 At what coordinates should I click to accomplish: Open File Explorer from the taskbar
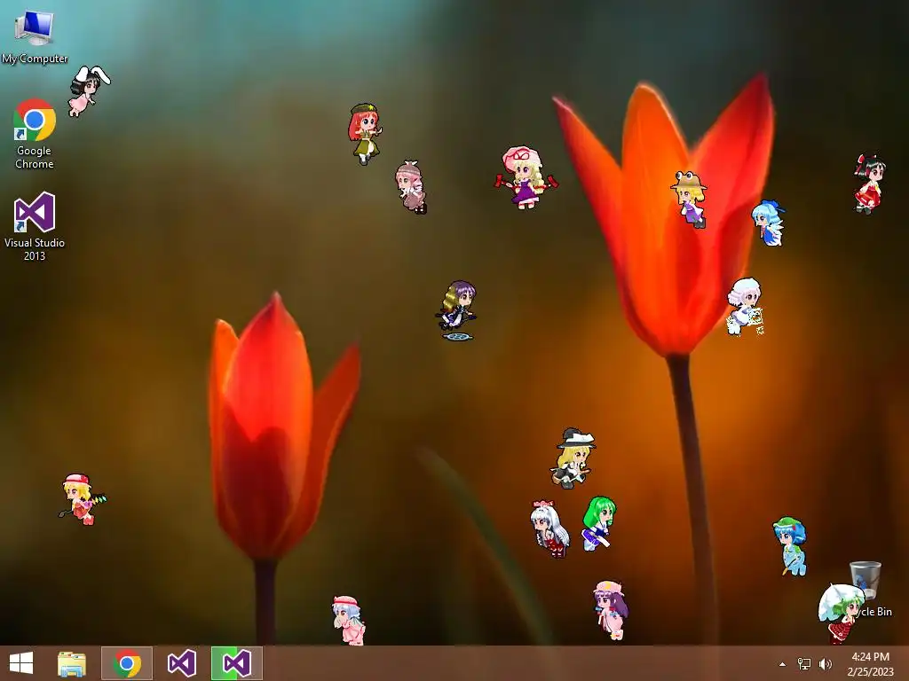[x=72, y=663]
